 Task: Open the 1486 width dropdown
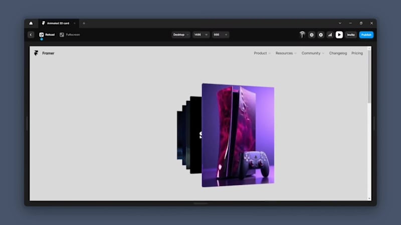[x=201, y=34]
